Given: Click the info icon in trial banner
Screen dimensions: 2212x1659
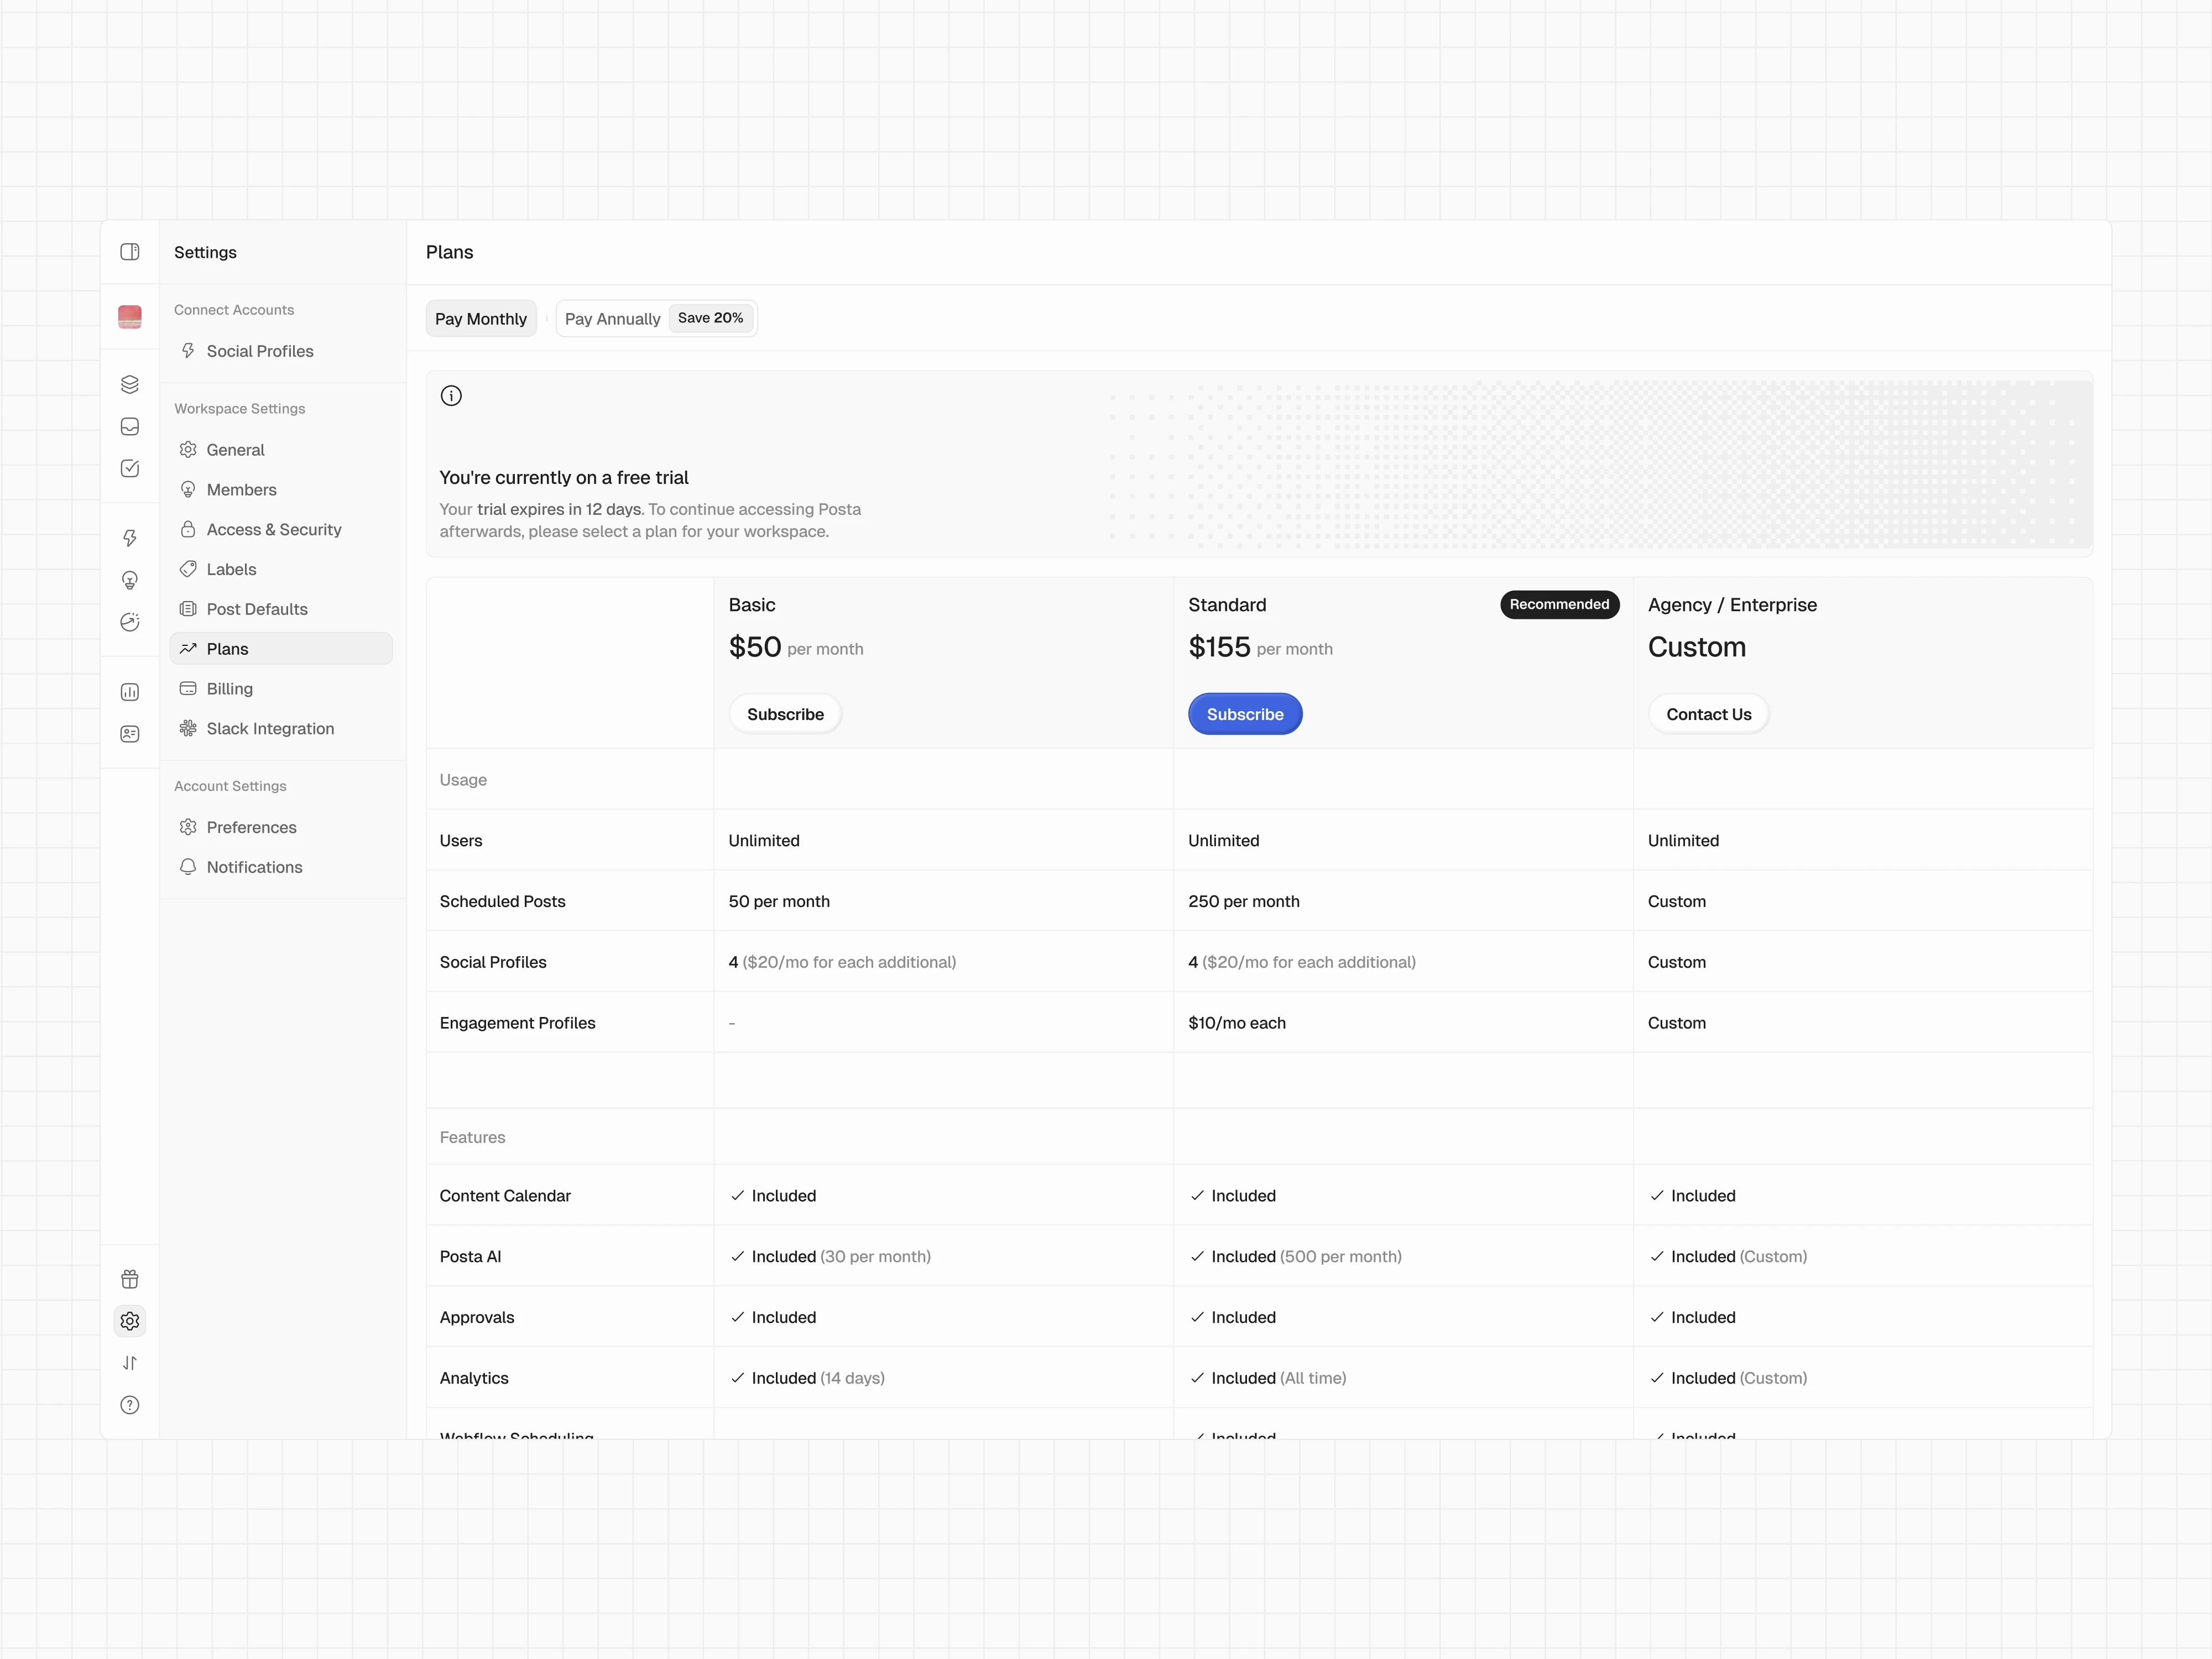Looking at the screenshot, I should [x=451, y=396].
